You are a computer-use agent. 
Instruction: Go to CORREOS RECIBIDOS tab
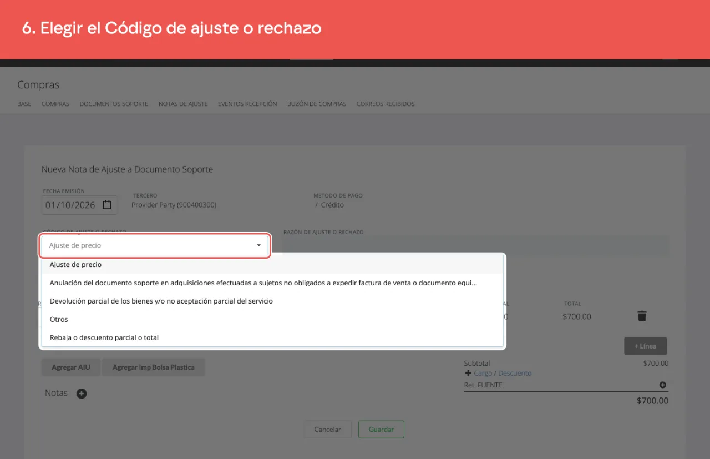pos(386,104)
